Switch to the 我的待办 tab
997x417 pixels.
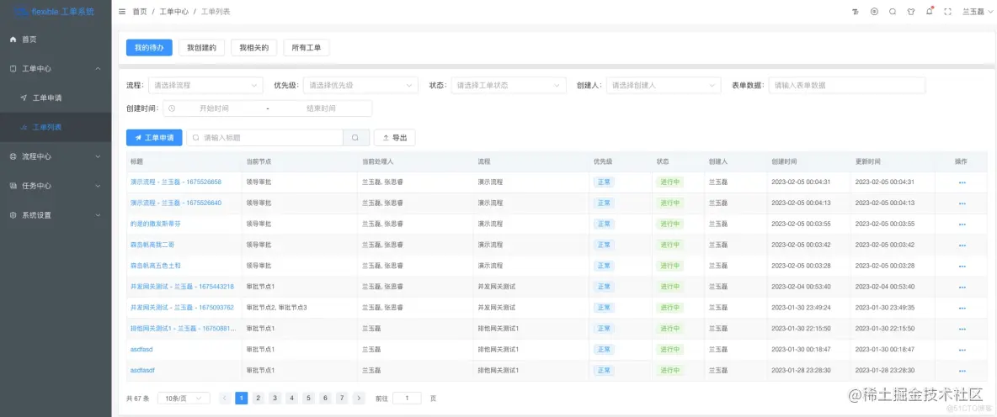(x=149, y=48)
